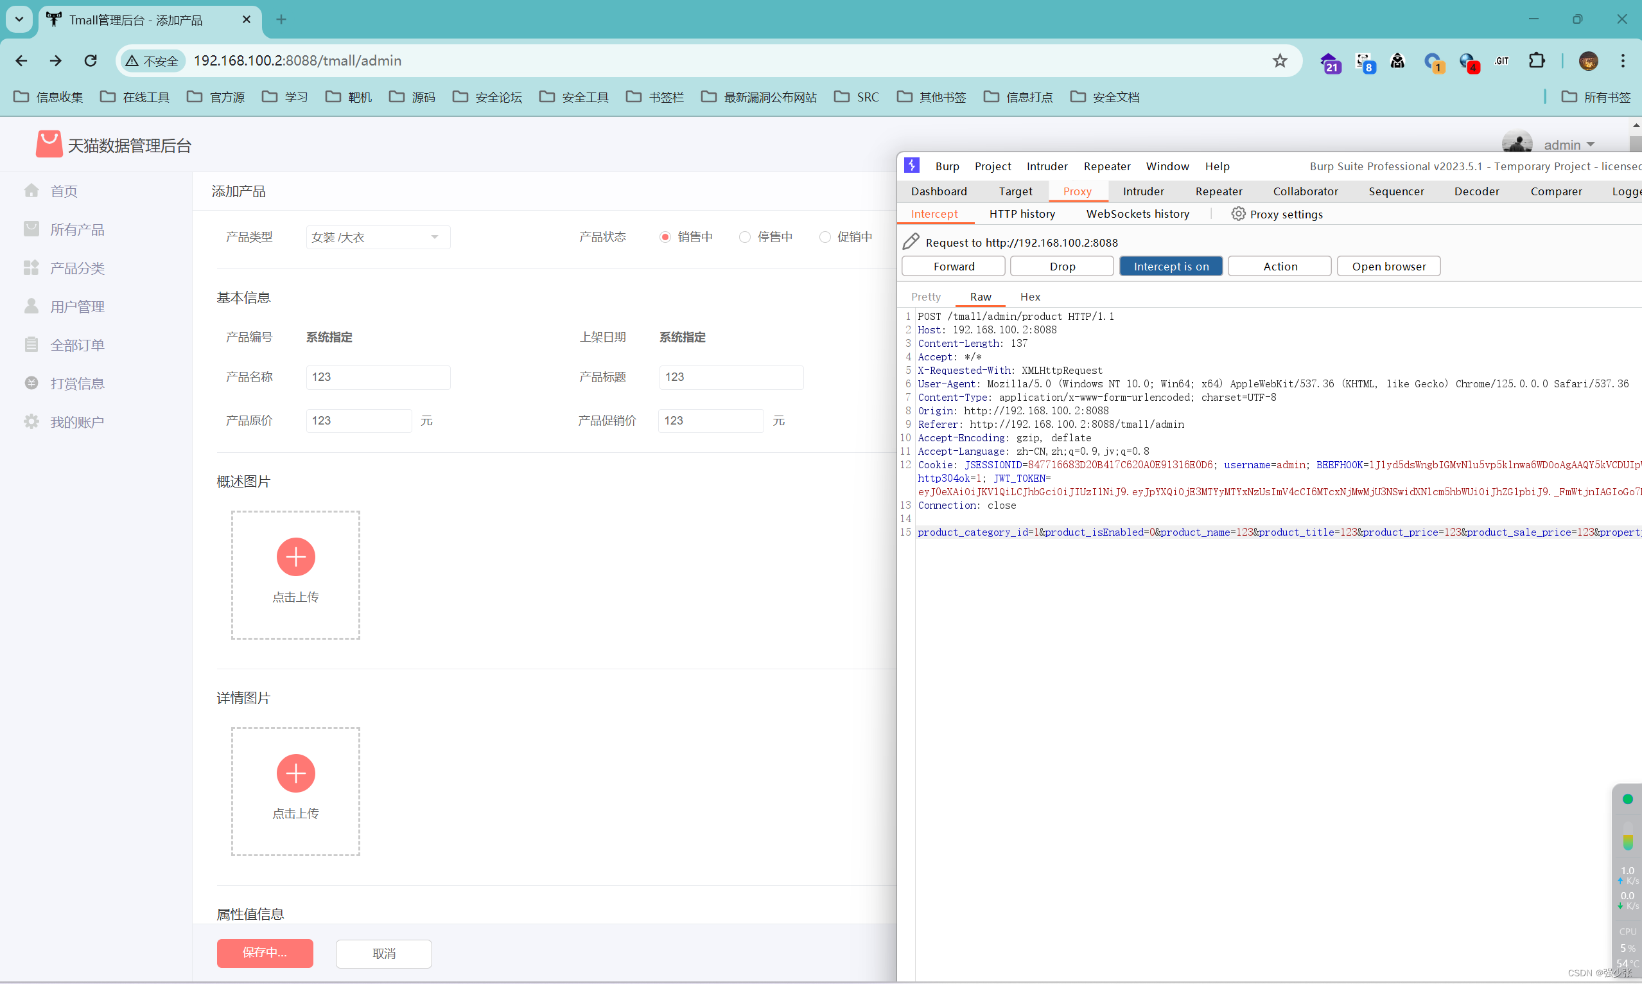
Task: Open the extensions puzzle icon
Action: click(1537, 60)
